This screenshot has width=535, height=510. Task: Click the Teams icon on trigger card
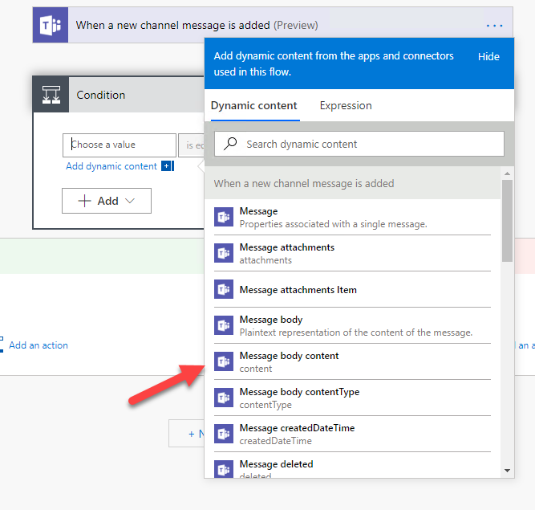(x=51, y=25)
